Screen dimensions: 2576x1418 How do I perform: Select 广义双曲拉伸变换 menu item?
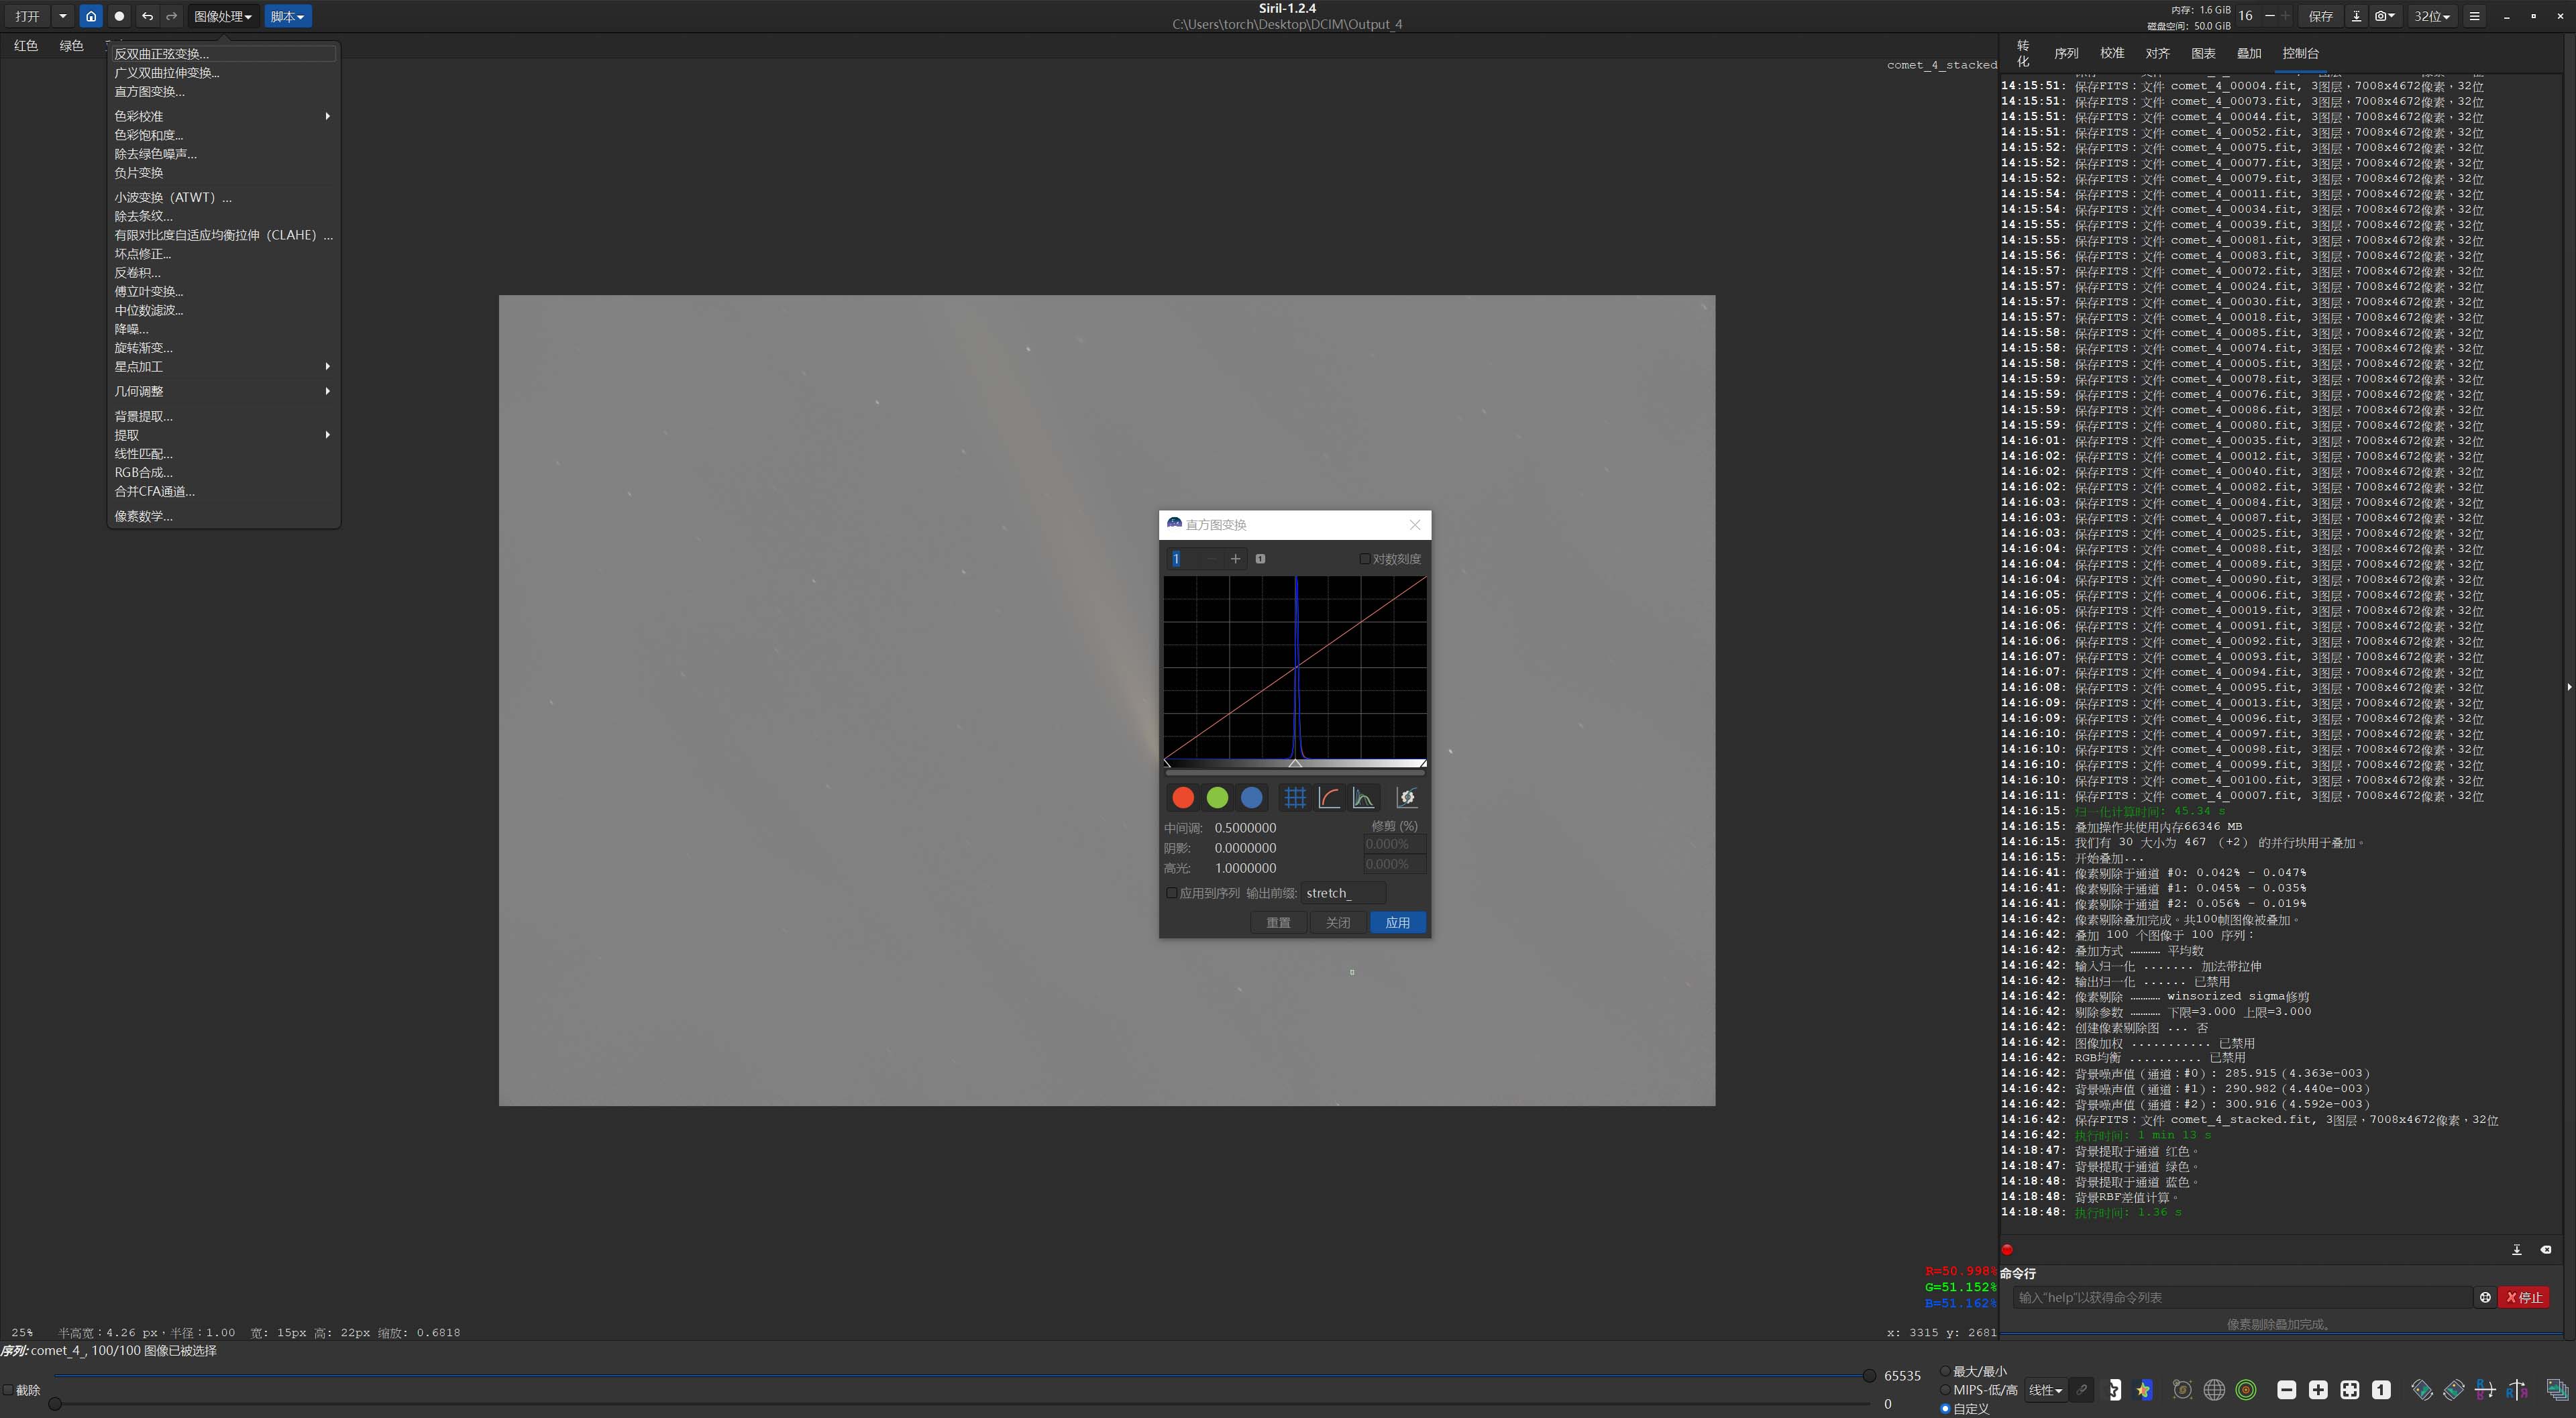[x=223, y=73]
